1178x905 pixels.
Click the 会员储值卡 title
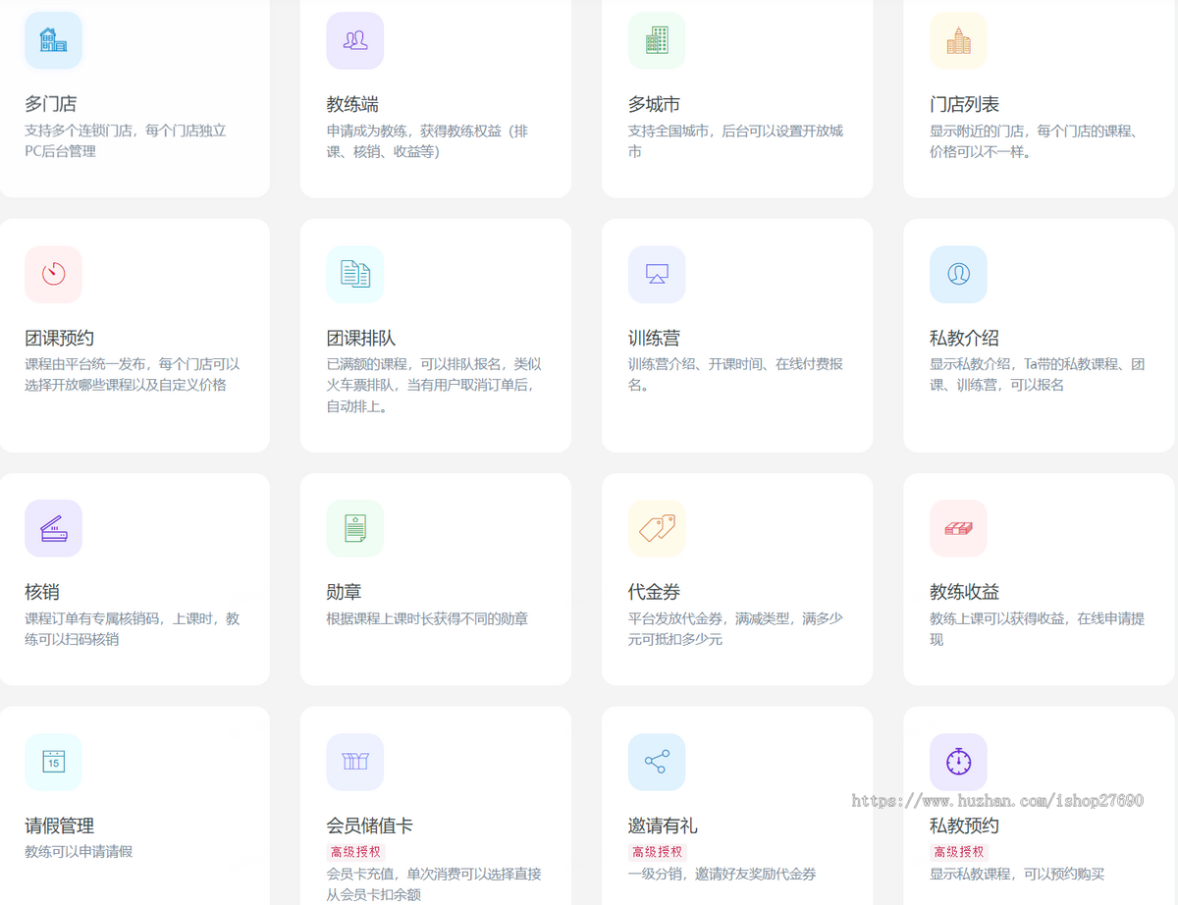[370, 825]
